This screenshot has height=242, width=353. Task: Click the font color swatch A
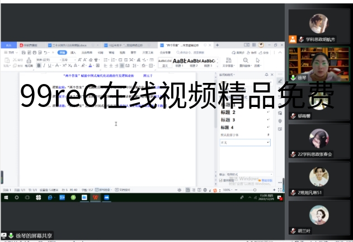coord(90,66)
